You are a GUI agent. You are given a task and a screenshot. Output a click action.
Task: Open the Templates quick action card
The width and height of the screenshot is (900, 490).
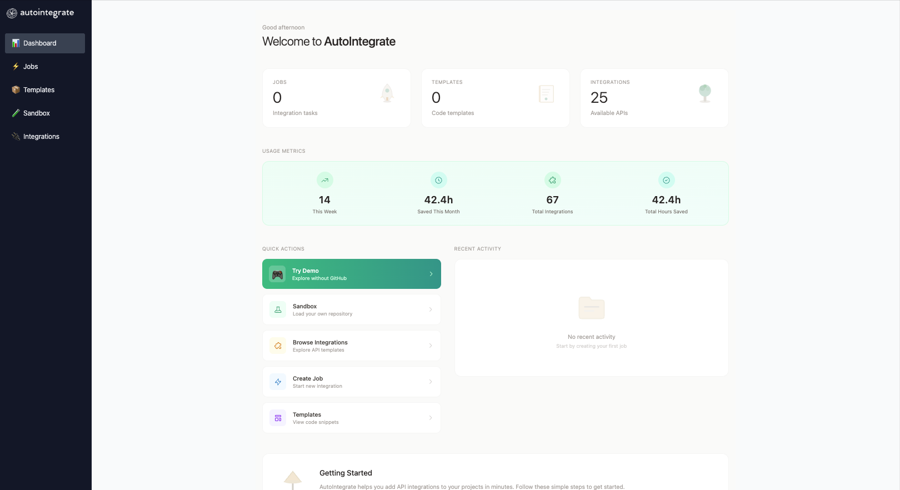click(352, 418)
